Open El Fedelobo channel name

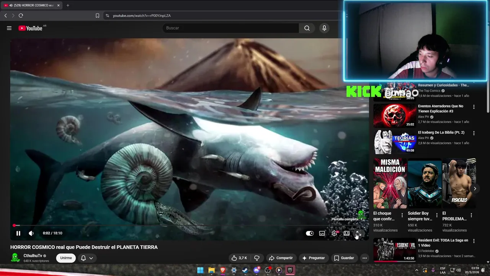pyautogui.click(x=426, y=251)
